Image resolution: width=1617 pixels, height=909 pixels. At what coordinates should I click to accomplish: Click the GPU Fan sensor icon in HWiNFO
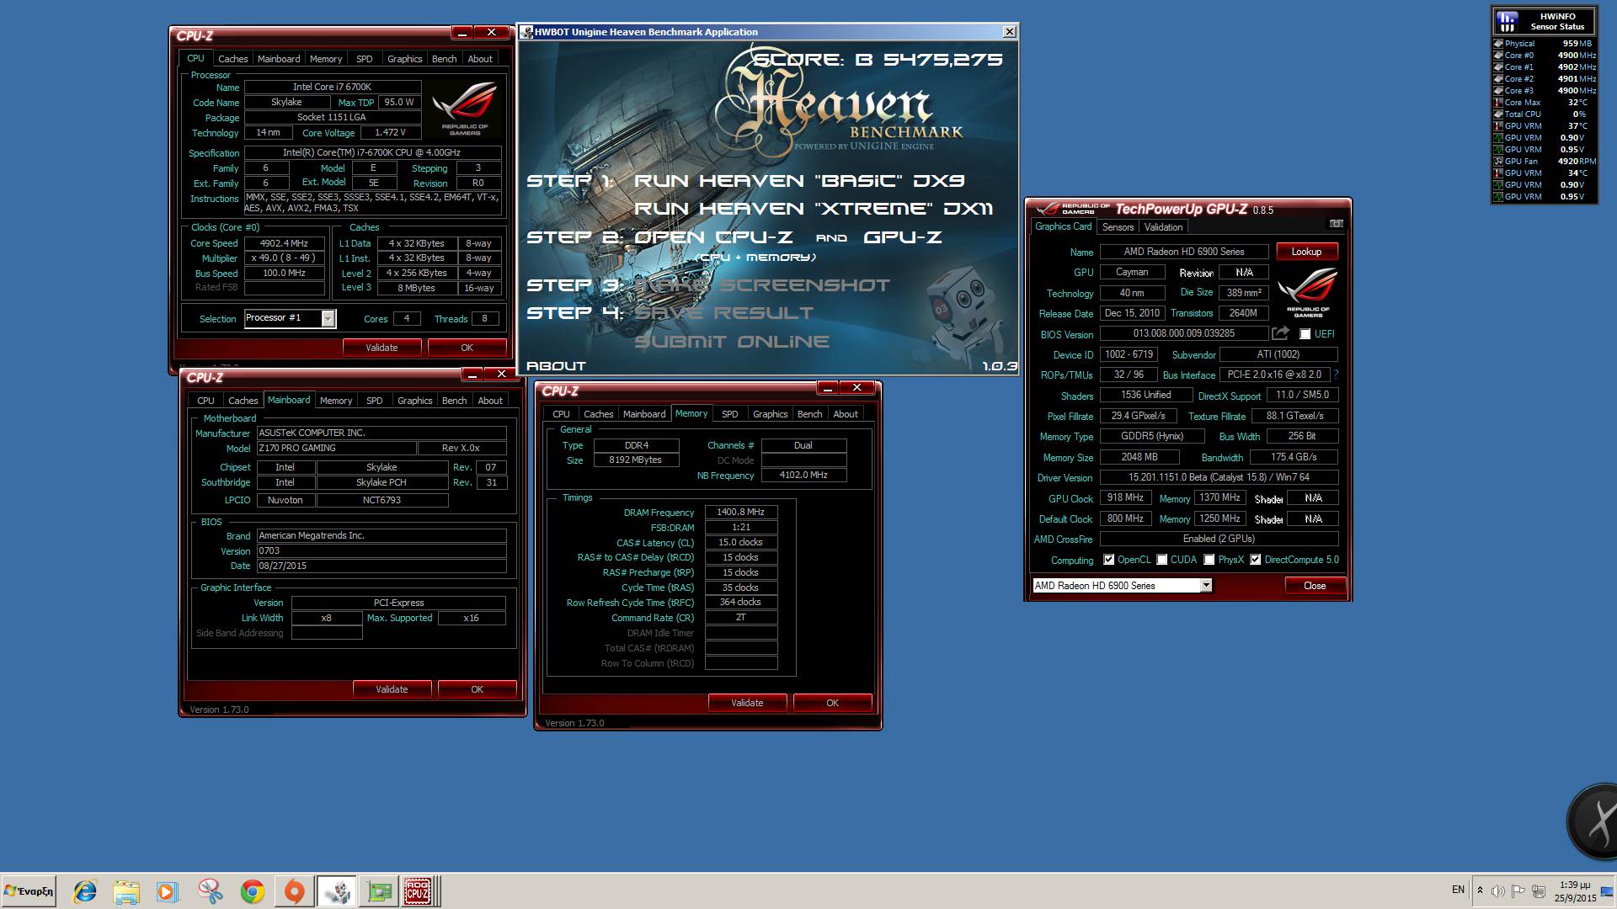point(1498,162)
